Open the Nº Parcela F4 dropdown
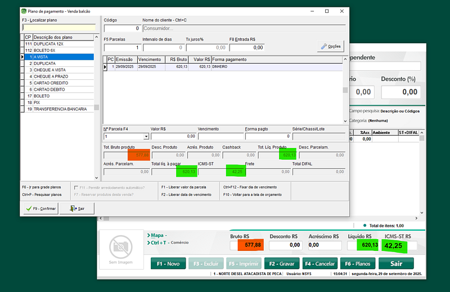The height and width of the screenshot is (292, 450). coord(146,136)
